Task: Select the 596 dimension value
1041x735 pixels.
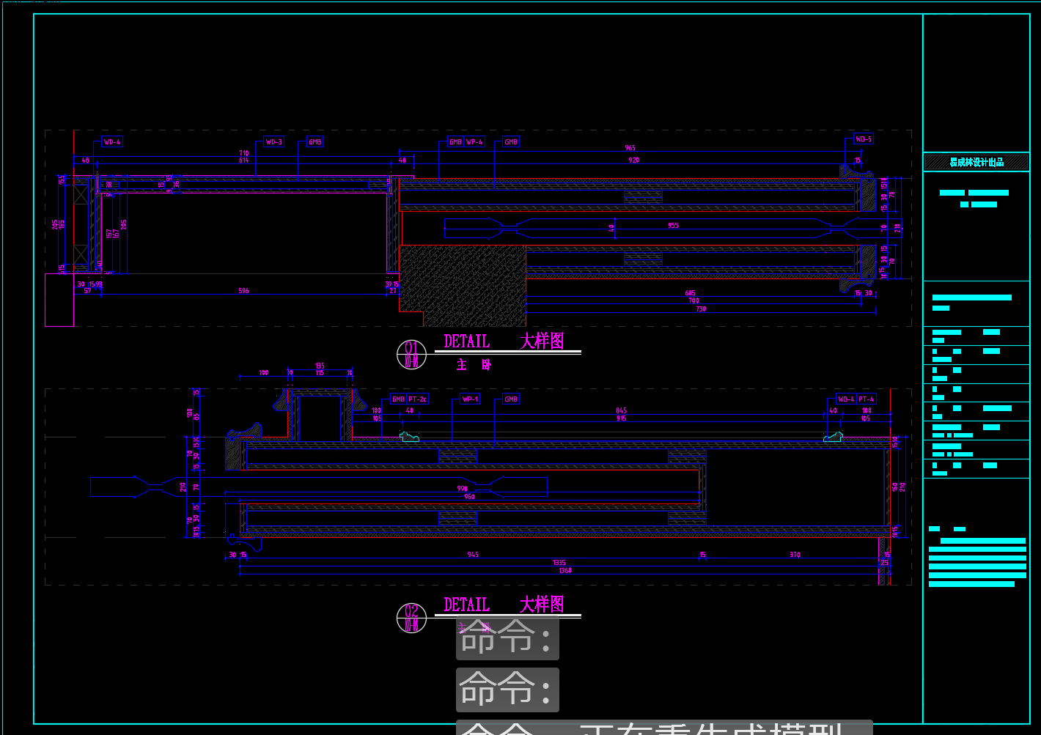Action: point(243,291)
